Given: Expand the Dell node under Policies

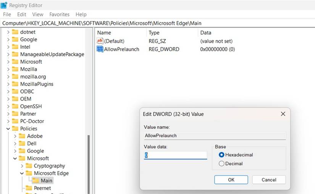Looking at the screenshot, I should tap(15, 144).
